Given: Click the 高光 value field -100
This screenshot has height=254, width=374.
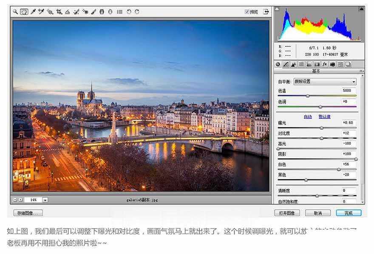Looking at the screenshot, I should tap(349, 143).
